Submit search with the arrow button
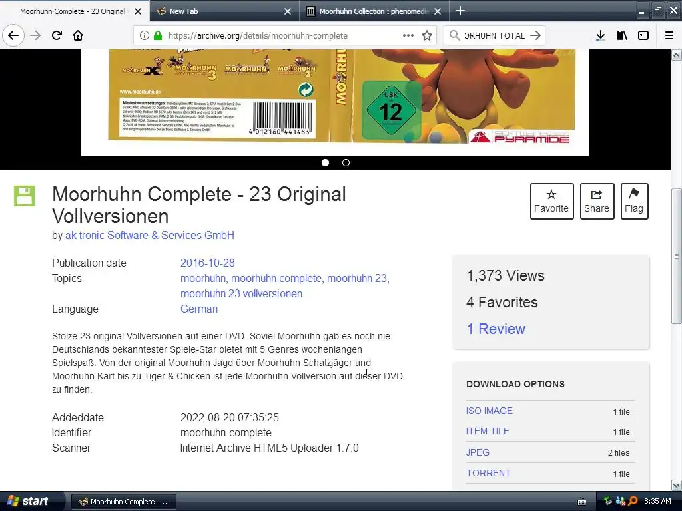 [x=535, y=35]
